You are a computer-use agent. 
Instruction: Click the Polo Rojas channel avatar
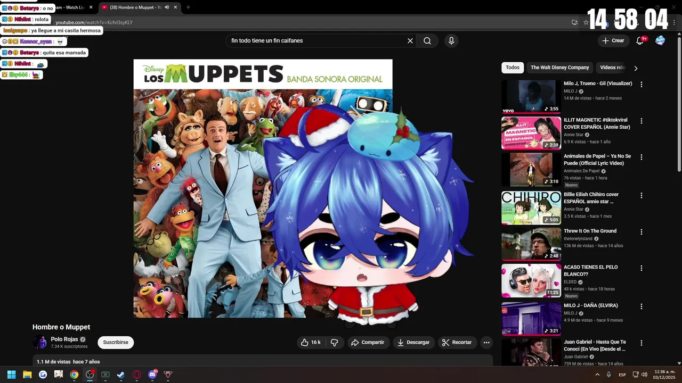(x=40, y=343)
